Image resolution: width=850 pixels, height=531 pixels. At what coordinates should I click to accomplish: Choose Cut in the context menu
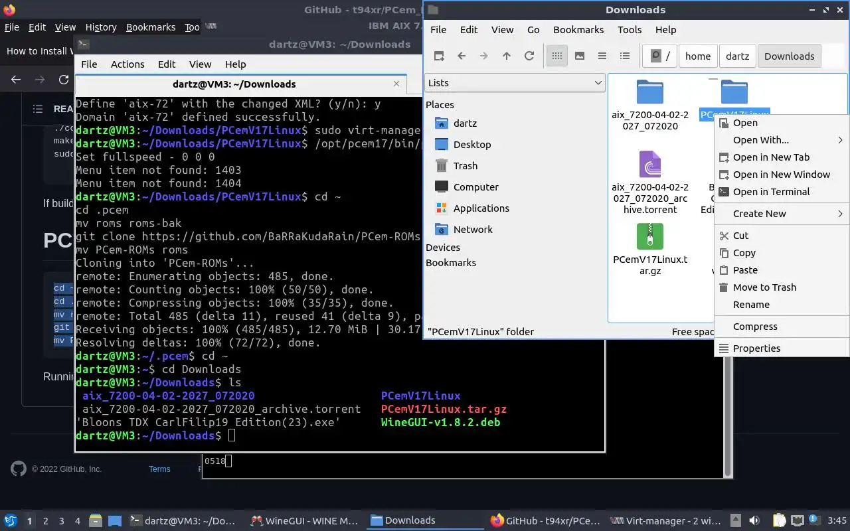tap(782, 236)
